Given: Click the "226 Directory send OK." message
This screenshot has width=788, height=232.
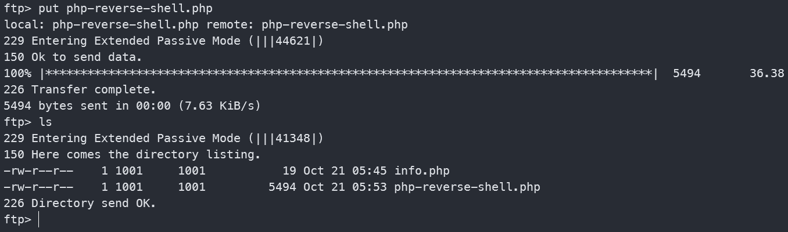Looking at the screenshot, I should [x=80, y=204].
